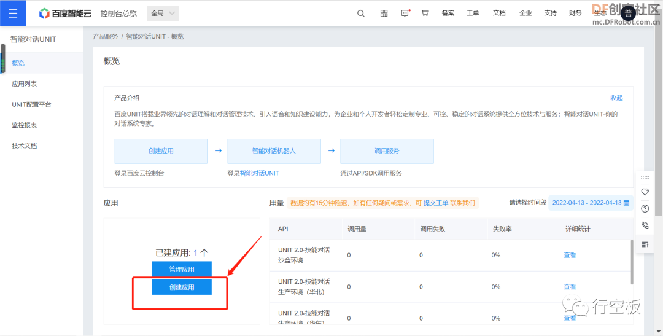663x336 pixels.
Task: Click 查看 for the 生产环境（华北）row
Action: click(570, 286)
